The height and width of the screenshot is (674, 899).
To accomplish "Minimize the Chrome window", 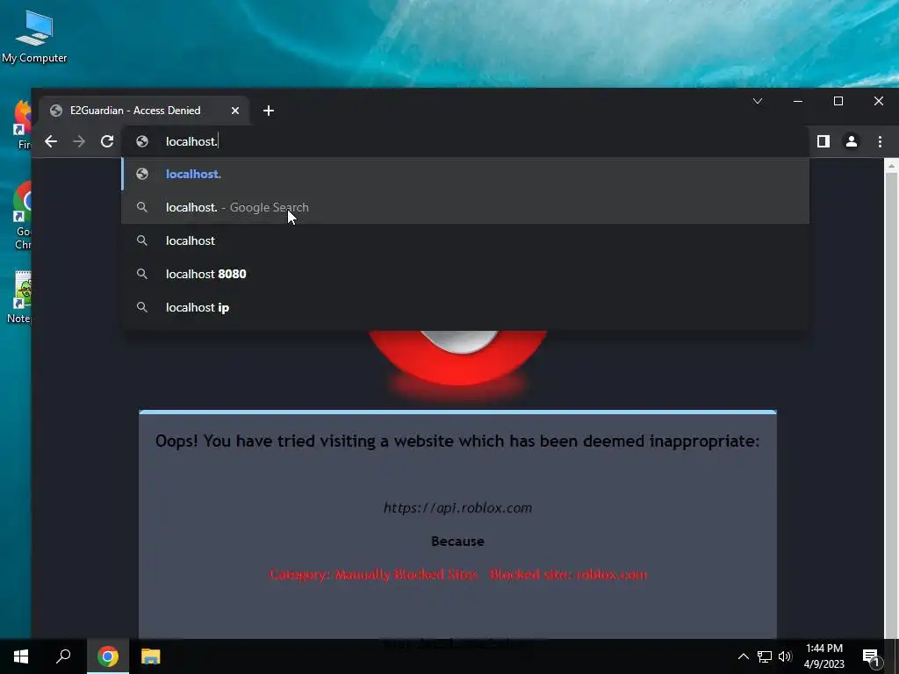I will tap(797, 102).
